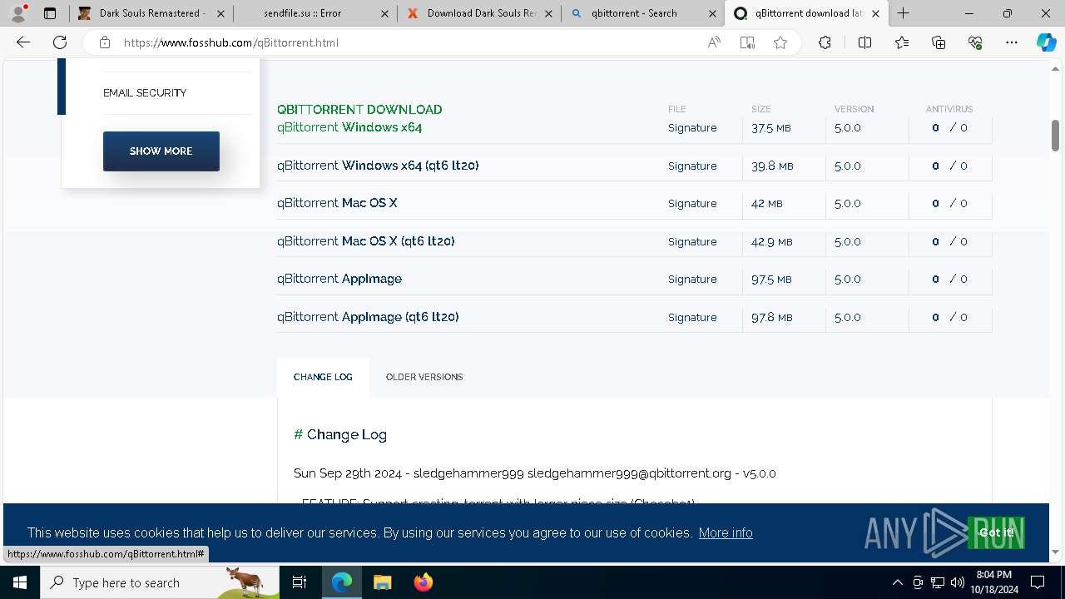Go back to the previous page

tap(23, 42)
